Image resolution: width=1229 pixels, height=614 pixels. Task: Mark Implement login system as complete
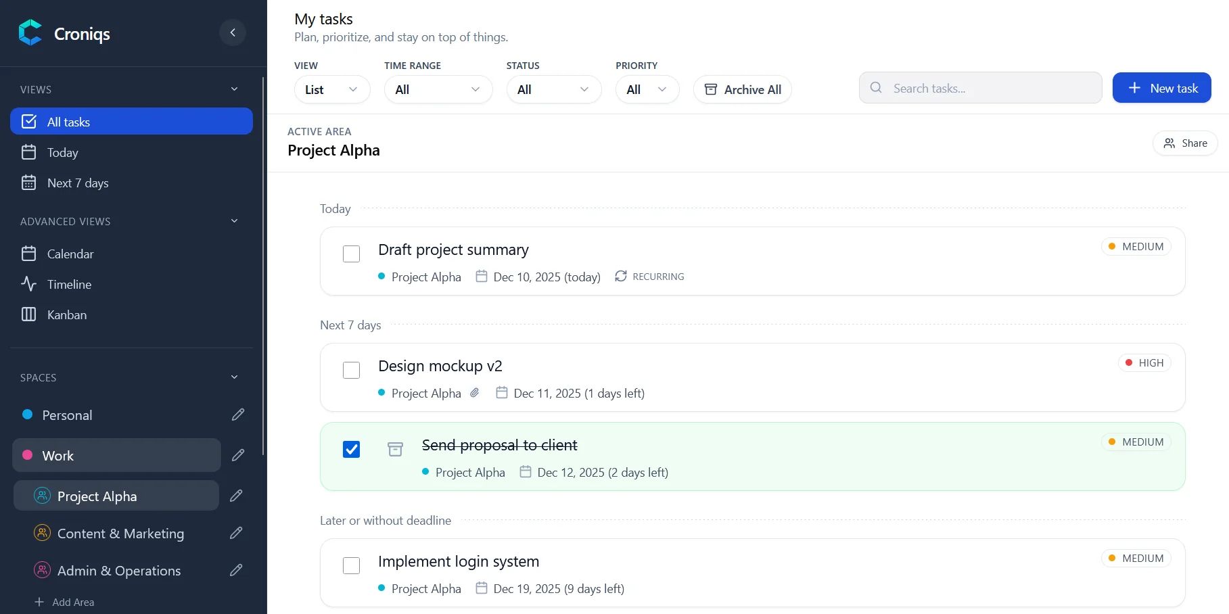click(x=351, y=565)
